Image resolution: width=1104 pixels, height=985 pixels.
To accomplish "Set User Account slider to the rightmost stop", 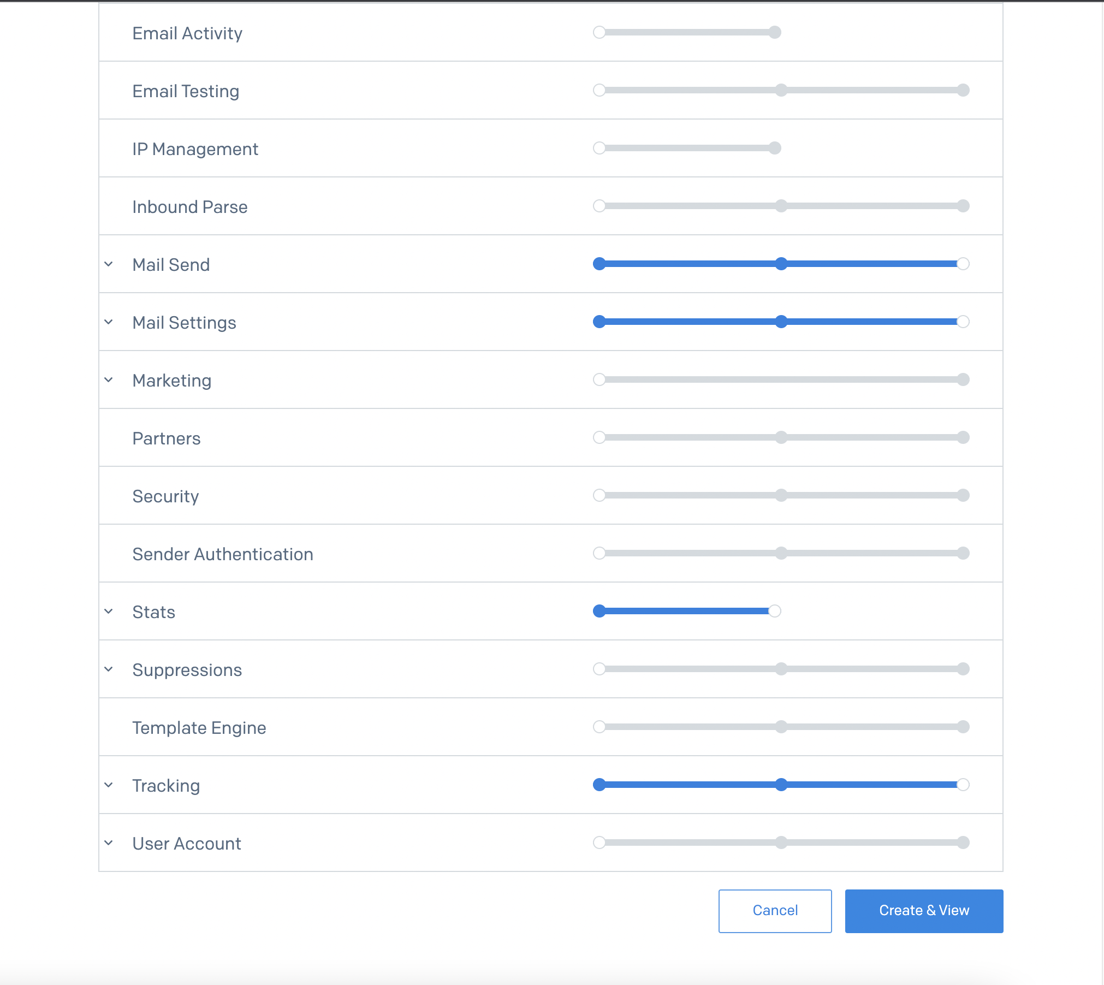I will point(963,842).
